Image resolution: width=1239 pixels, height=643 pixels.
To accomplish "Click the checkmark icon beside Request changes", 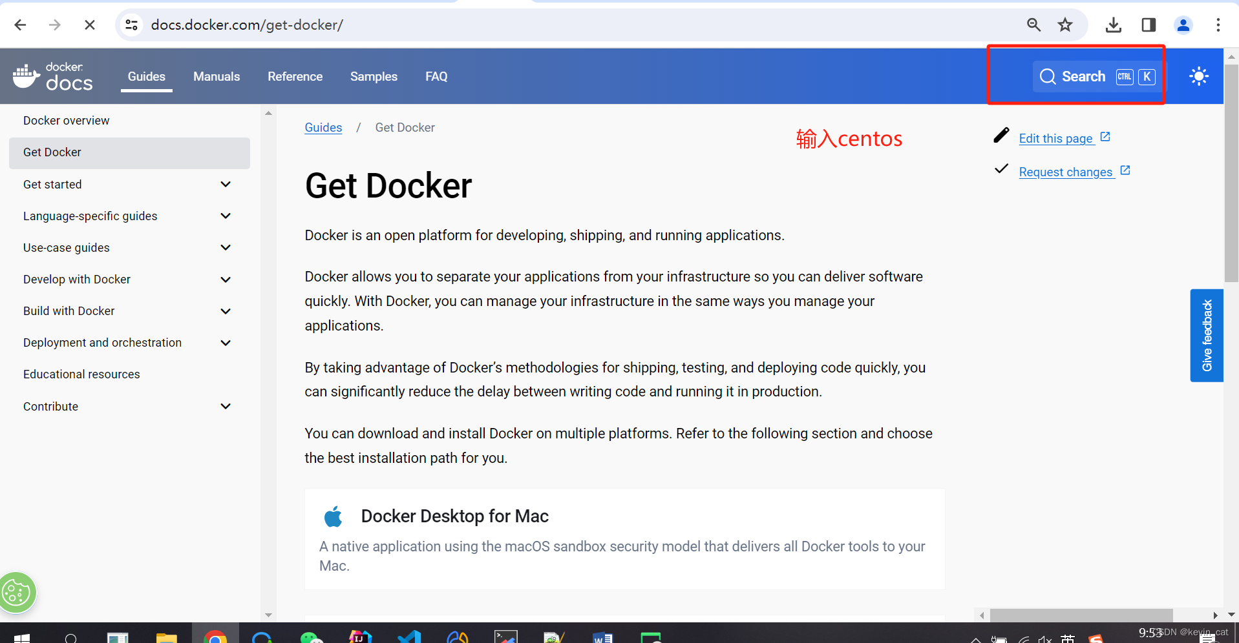I will click(x=1001, y=168).
